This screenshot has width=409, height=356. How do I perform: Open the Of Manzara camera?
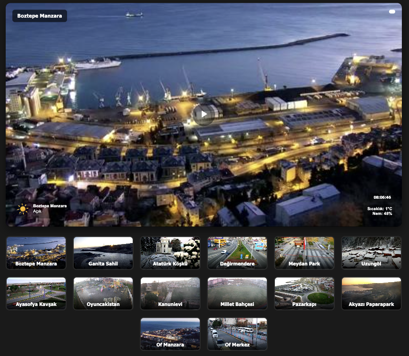pyautogui.click(x=170, y=334)
